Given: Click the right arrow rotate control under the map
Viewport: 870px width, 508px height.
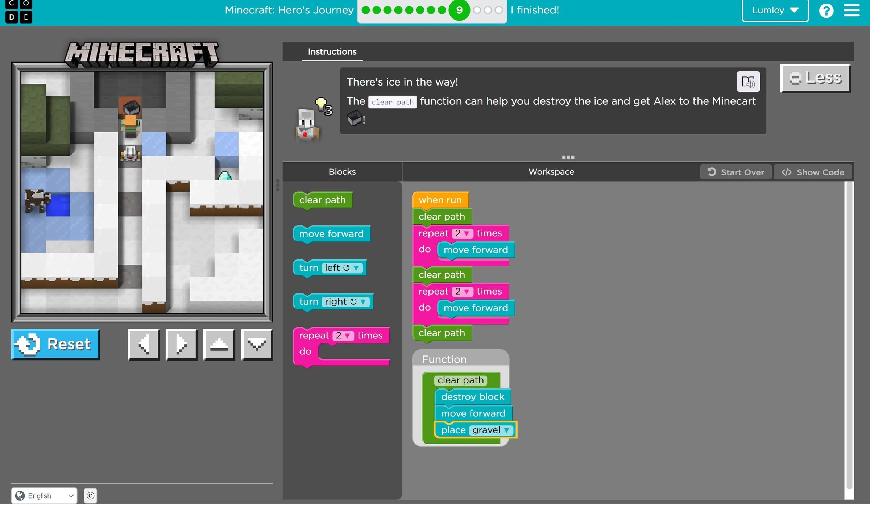Looking at the screenshot, I should (181, 344).
